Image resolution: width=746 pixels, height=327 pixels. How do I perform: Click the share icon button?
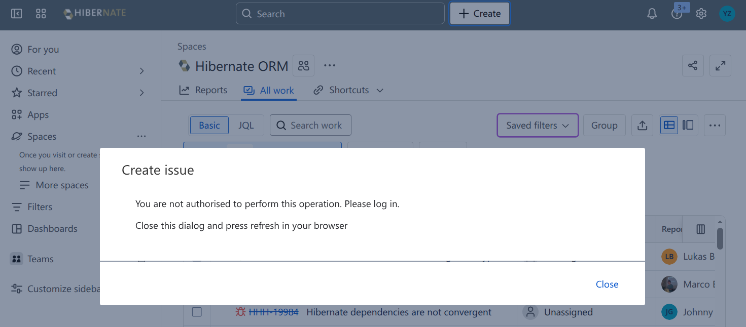point(693,65)
